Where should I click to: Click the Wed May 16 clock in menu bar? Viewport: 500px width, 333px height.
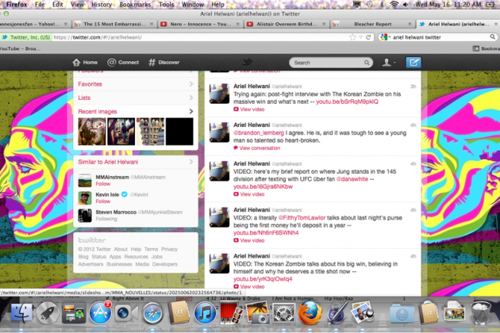[448, 5]
